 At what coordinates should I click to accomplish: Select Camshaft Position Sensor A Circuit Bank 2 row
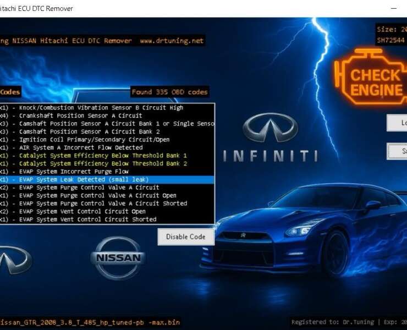tap(107, 131)
